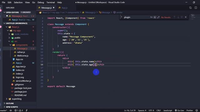
Task: Collapse the my-app folder
Action: tap(8, 30)
